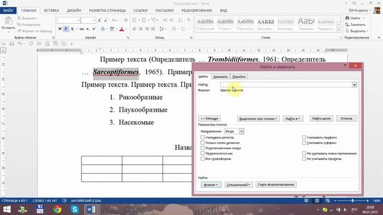Open Chrome from the Windows taskbar
Viewport: 383px width, 215px height.
[x=57, y=210]
